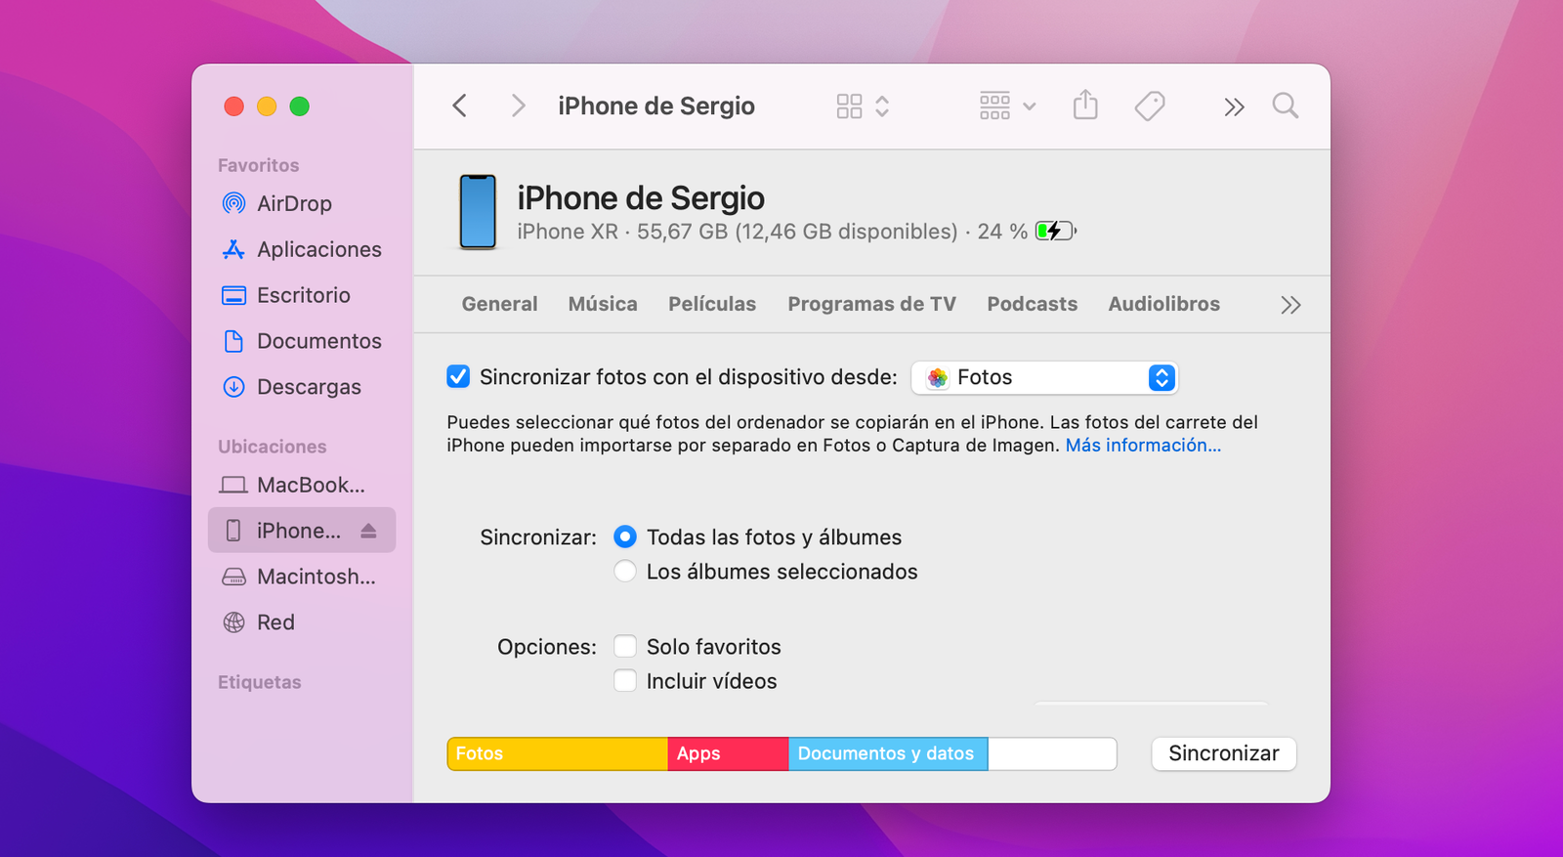1563x857 pixels.
Task: Open the Fotos source dropdown
Action: (1044, 377)
